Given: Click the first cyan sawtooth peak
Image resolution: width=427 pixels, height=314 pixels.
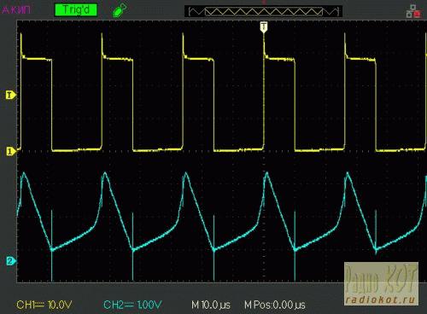Looking at the screenshot, I should [x=24, y=172].
